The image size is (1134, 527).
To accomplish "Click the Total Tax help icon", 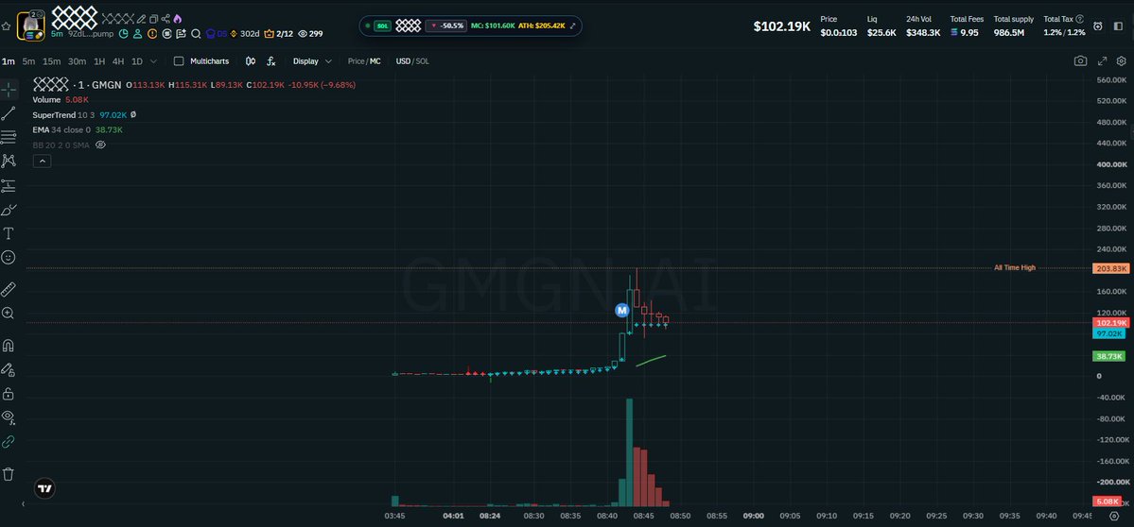I will tap(1080, 20).
